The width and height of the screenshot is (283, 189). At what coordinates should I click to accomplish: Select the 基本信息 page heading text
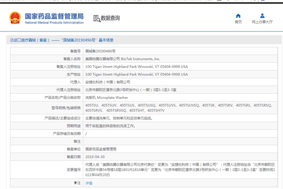tap(106, 40)
